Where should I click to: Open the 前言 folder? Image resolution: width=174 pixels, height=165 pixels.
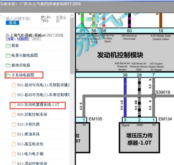pos(15,45)
